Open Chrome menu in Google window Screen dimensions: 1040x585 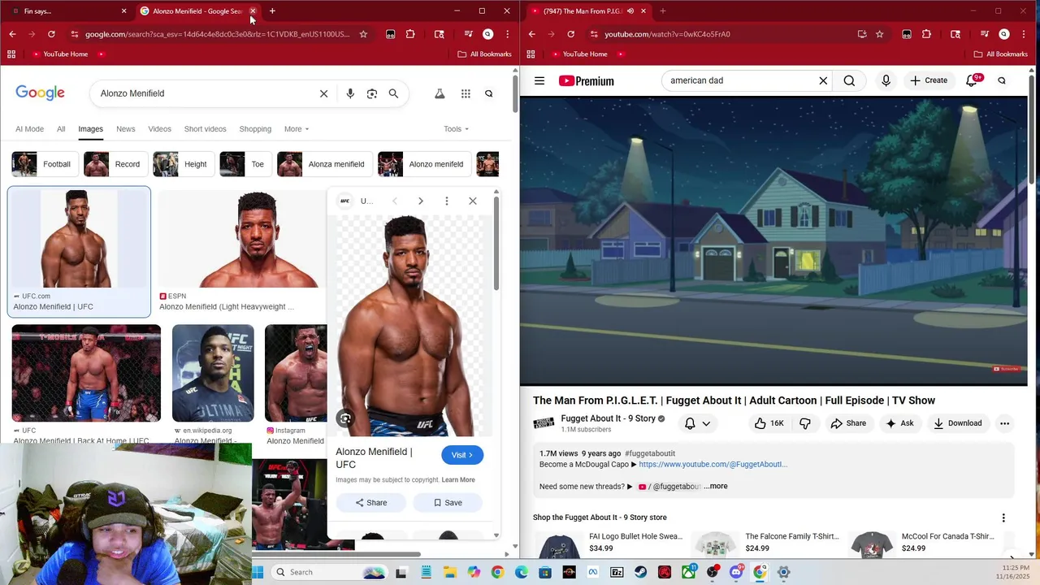pos(507,34)
